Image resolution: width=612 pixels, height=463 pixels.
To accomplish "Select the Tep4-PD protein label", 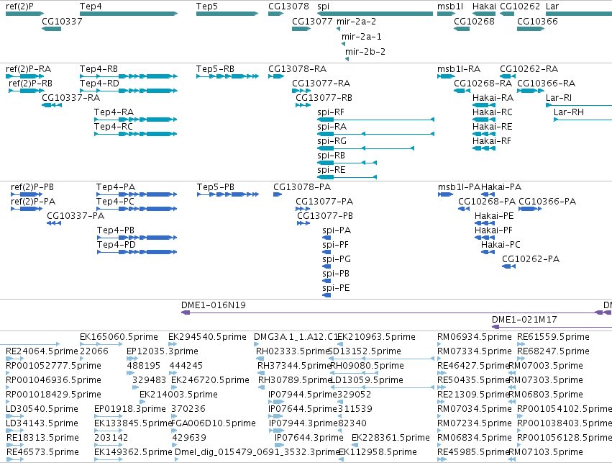I will click(x=117, y=245).
